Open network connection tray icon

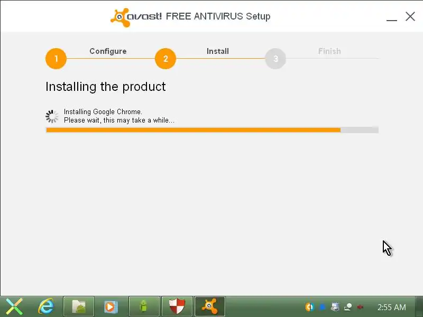pyautogui.click(x=348, y=307)
